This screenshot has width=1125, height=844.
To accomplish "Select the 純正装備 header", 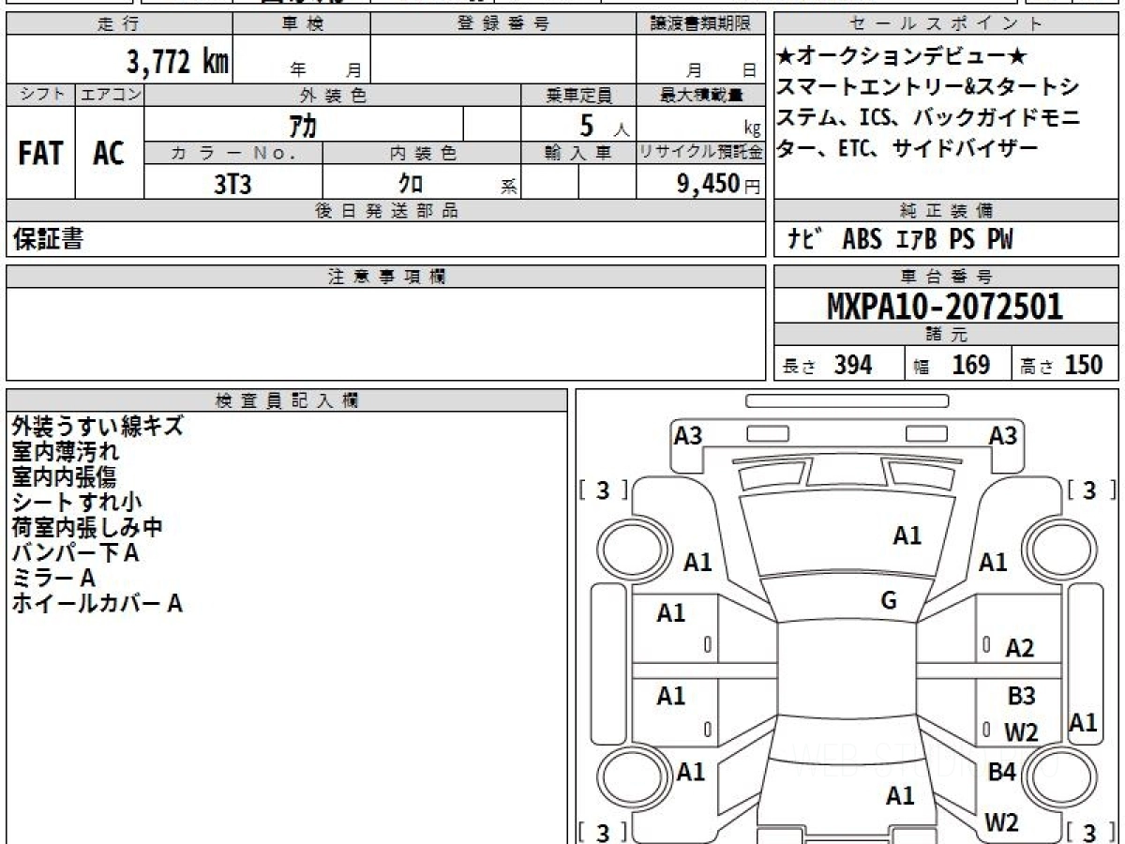I will point(946,211).
